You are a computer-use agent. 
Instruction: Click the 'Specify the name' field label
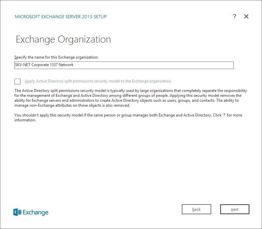(x=56, y=57)
